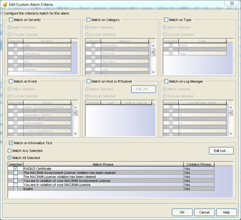Click the Severity column header
The image size is (241, 220).
[47, 41]
